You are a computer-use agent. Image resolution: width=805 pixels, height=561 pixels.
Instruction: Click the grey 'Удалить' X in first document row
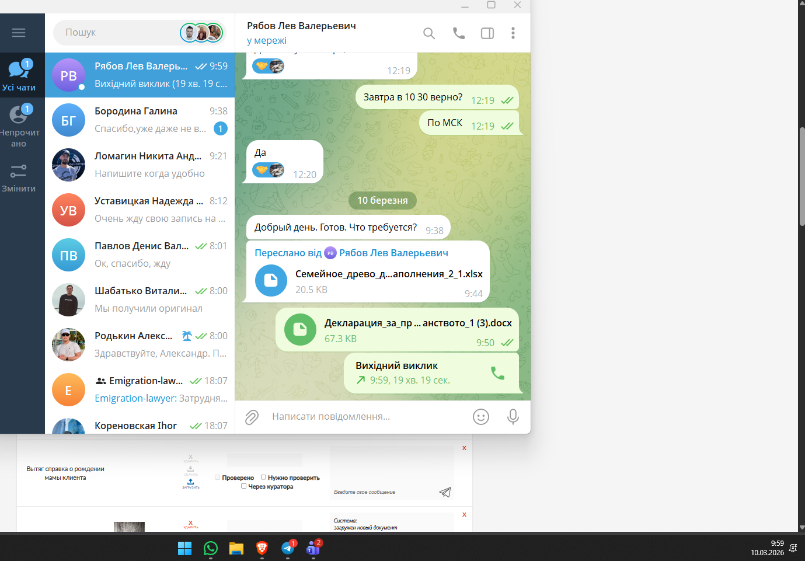click(191, 458)
